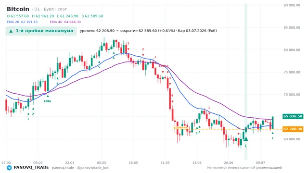Click the Telegram icon beside PANOVQ_TRADE
The height and width of the screenshot is (173, 308).
pos(9,168)
